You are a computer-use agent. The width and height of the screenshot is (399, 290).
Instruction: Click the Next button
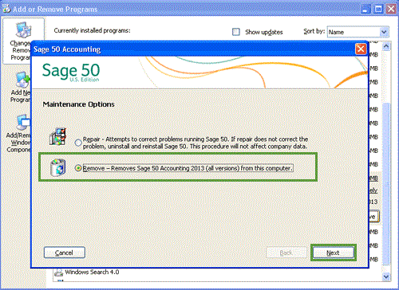tap(333, 253)
